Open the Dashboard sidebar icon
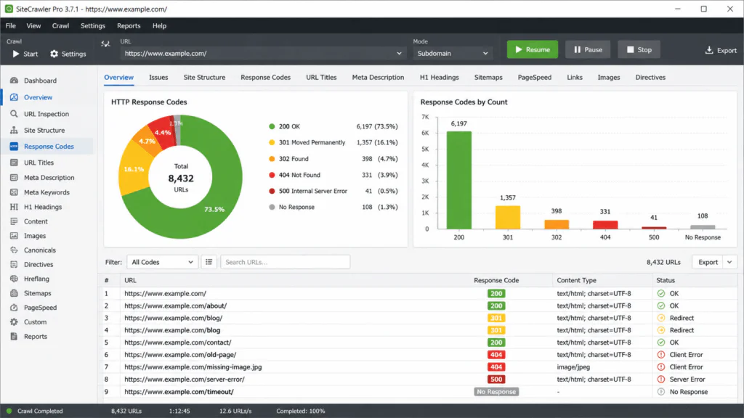744x418 pixels. (14, 81)
